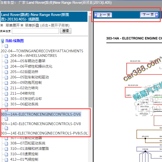Viewport: 162px width, 162px height.
Task: Open 303—06起动系统 entry
Action: click(x=24, y=104)
